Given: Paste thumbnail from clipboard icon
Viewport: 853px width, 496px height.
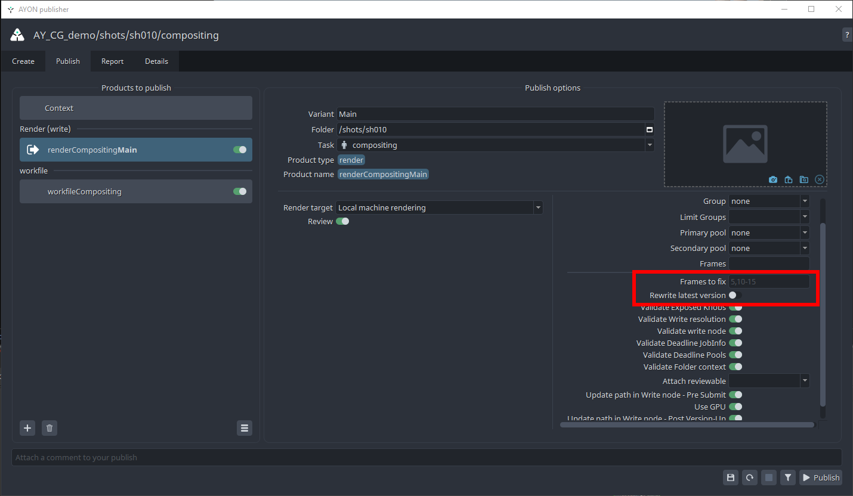Looking at the screenshot, I should coord(789,179).
